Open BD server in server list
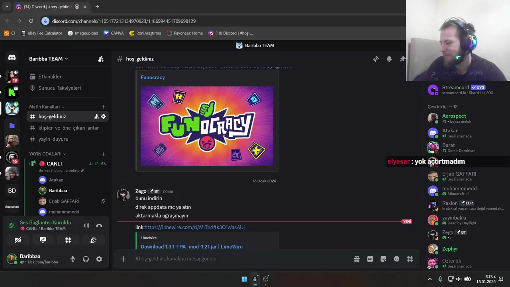Screen dimensions: 510x287 point(12,191)
